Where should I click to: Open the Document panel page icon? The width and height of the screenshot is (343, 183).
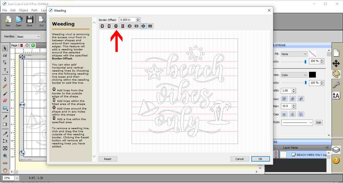(x=336, y=53)
